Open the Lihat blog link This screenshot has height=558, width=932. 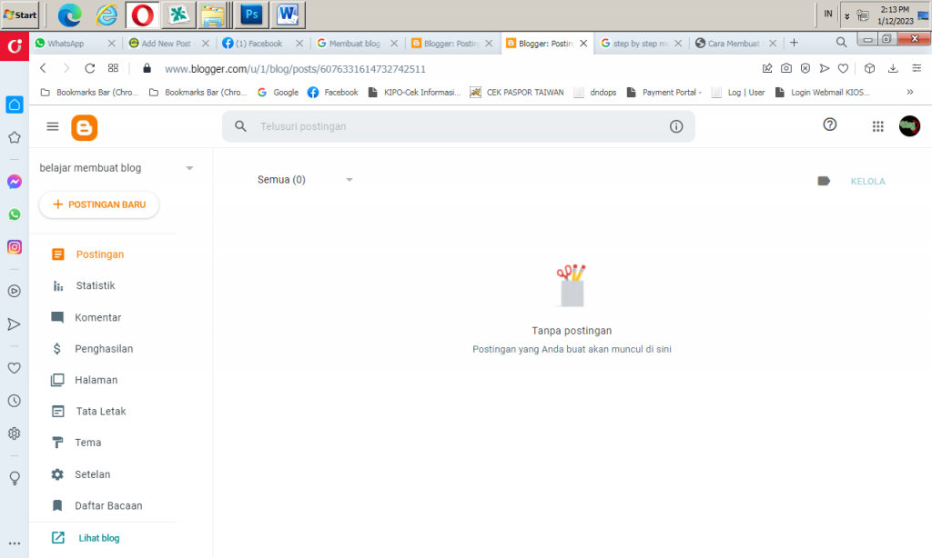point(98,538)
